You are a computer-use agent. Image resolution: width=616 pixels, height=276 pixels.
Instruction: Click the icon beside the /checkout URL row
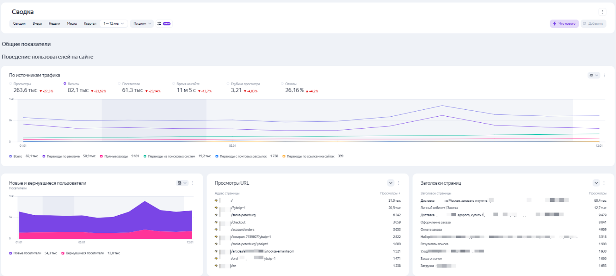click(x=216, y=222)
